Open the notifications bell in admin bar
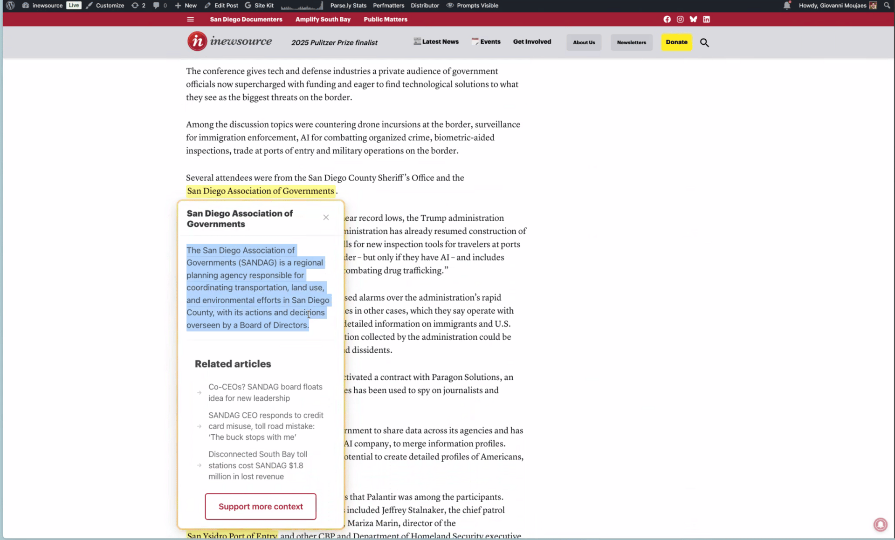The image size is (895, 540). pos(787,6)
